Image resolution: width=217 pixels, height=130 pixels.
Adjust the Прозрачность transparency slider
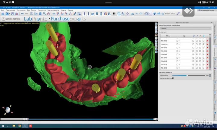click(x=187, y=75)
